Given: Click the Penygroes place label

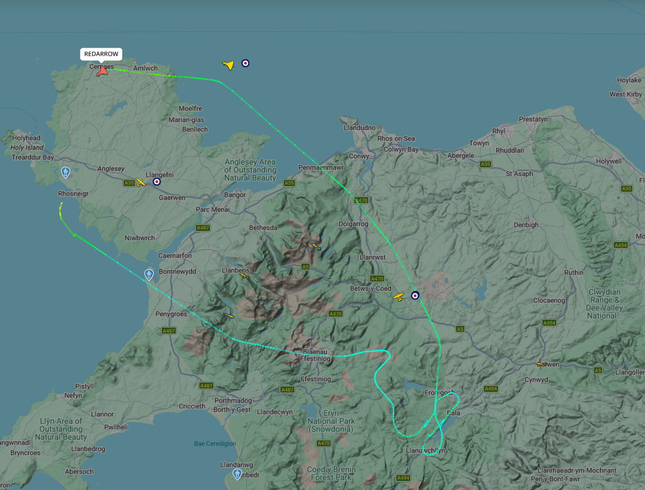Looking at the screenshot, I should click(x=171, y=314).
